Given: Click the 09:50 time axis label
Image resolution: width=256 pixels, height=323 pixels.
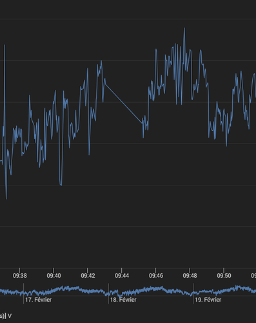Looking at the screenshot, I should pyautogui.click(x=224, y=275).
